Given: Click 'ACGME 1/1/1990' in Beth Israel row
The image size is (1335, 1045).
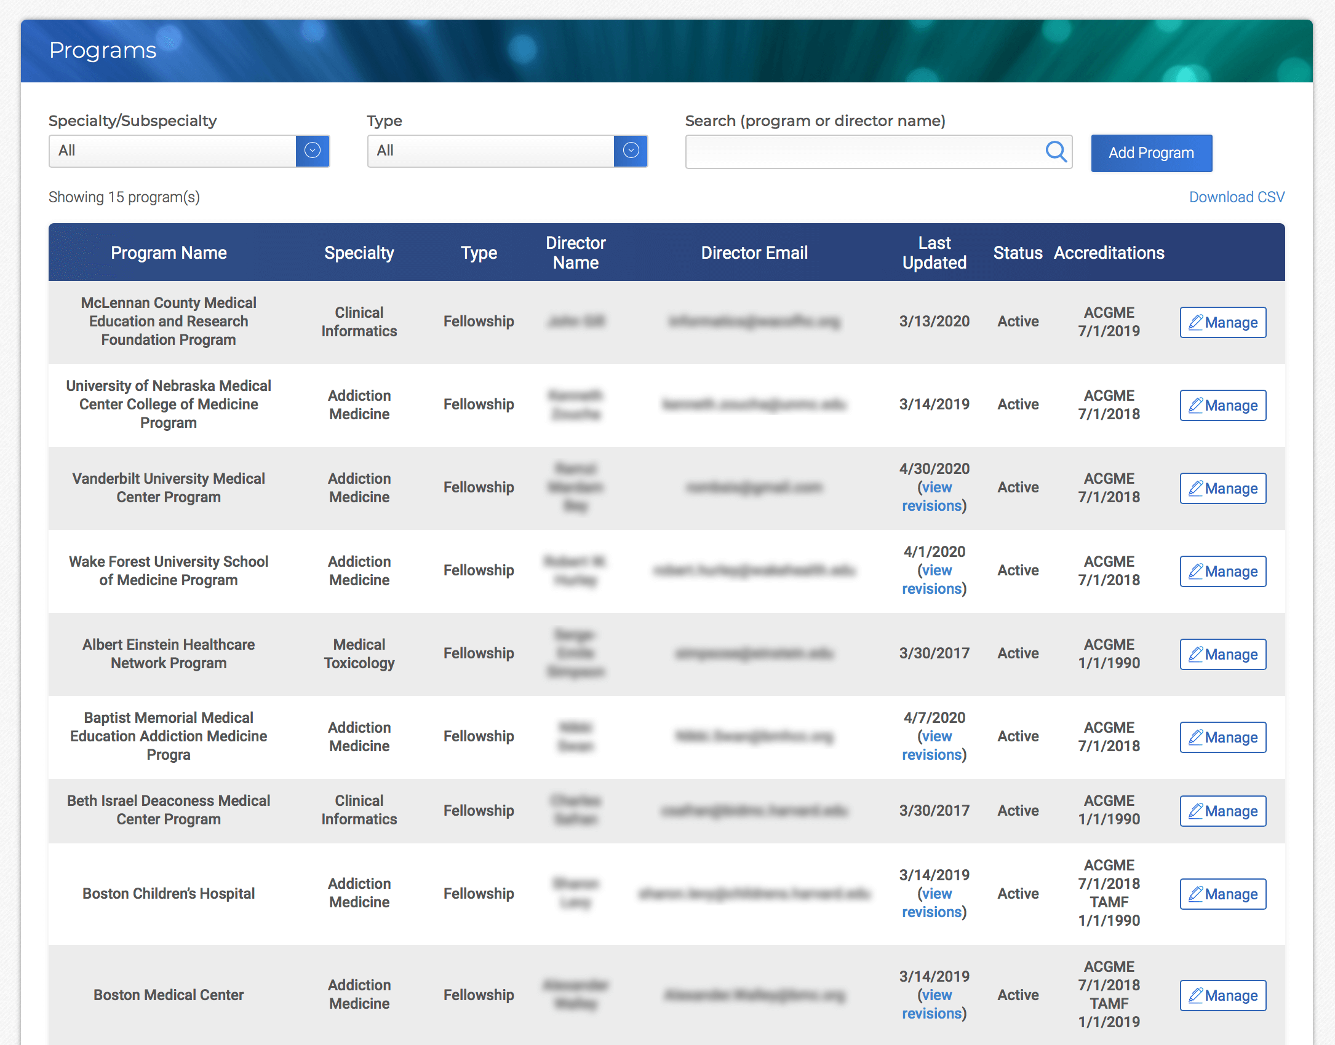Looking at the screenshot, I should point(1109,810).
